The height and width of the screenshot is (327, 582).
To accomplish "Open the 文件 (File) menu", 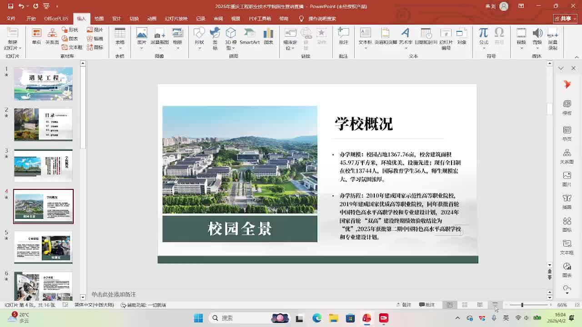I will tap(11, 19).
